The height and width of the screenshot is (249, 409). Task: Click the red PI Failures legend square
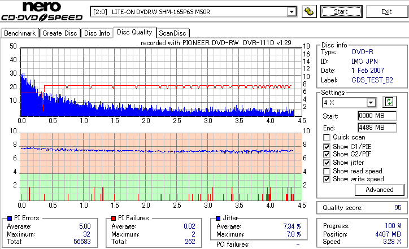click(114, 219)
